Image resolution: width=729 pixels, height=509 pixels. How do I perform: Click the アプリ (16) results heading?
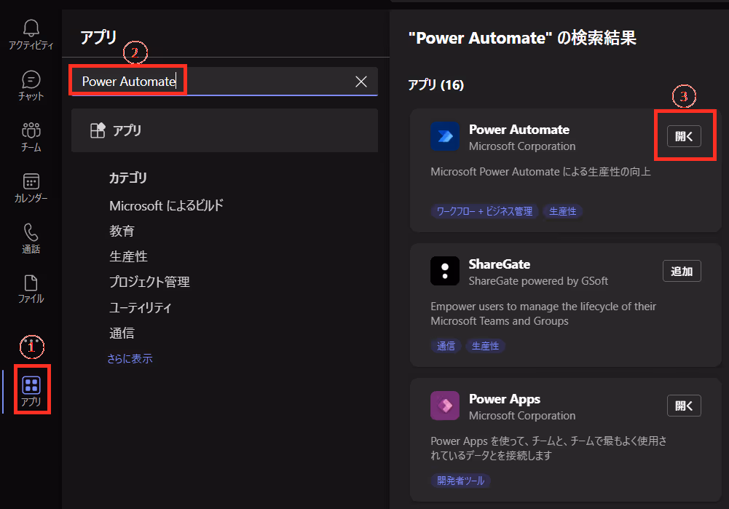436,85
